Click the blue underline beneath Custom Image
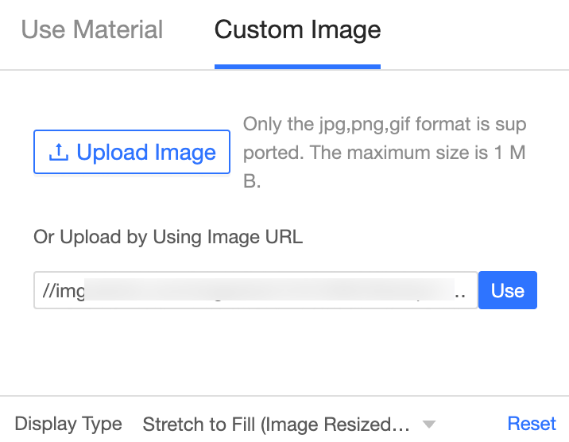Image resolution: width=569 pixels, height=442 pixels. click(297, 67)
